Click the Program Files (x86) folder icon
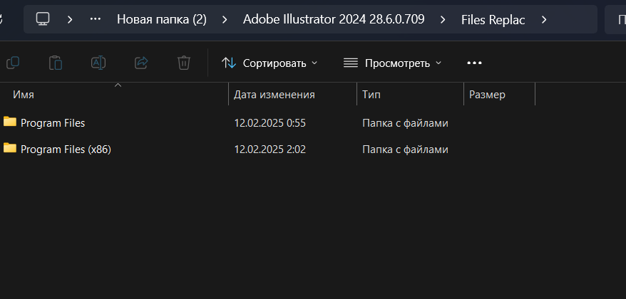 point(10,148)
